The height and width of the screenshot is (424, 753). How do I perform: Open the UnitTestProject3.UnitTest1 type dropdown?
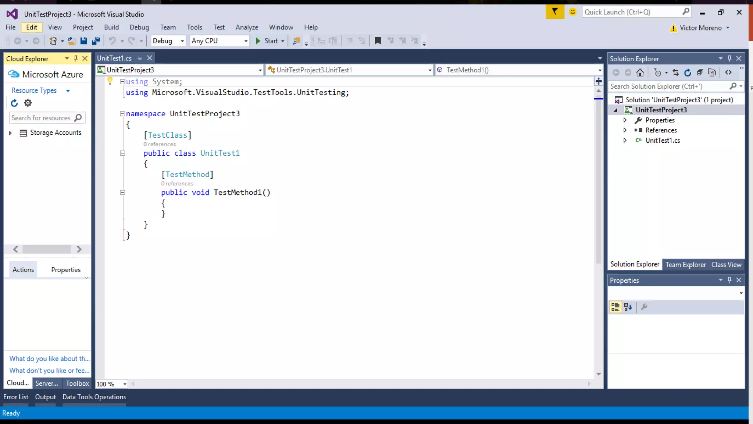(x=349, y=70)
